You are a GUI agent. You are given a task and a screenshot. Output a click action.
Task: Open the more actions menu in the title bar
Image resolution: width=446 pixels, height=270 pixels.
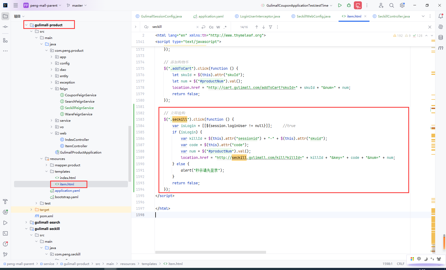[x=367, y=5]
